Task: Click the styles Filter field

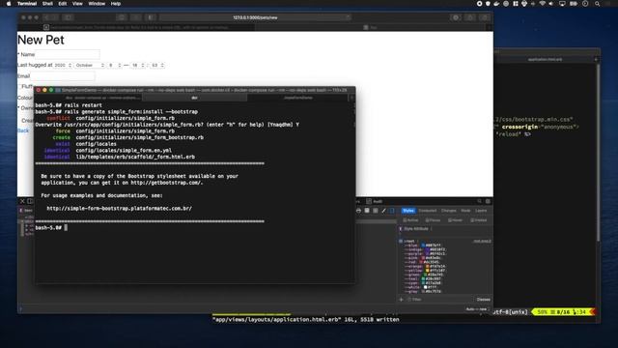Action: point(439,300)
